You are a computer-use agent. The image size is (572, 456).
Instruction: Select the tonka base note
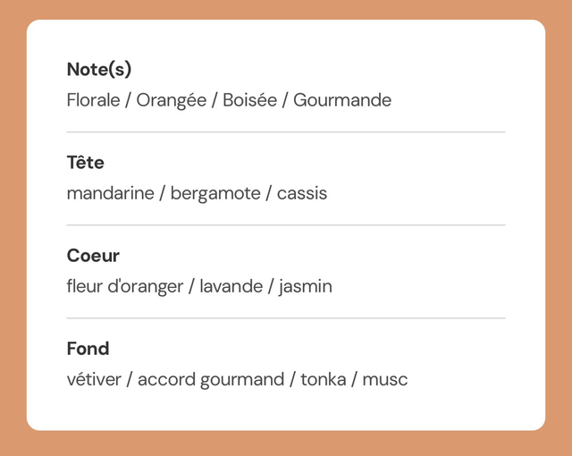tap(323, 379)
